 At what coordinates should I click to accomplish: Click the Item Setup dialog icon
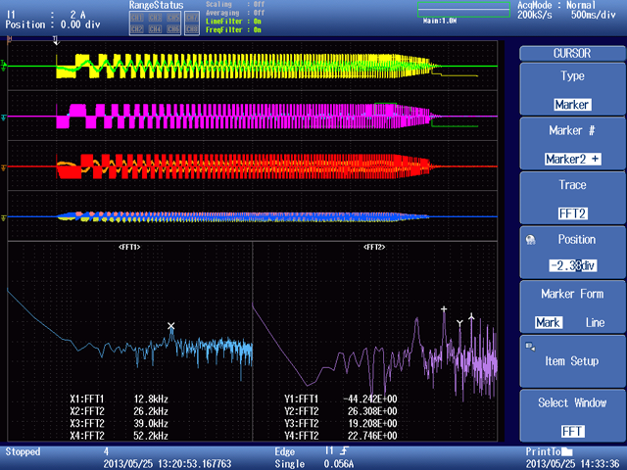click(530, 347)
